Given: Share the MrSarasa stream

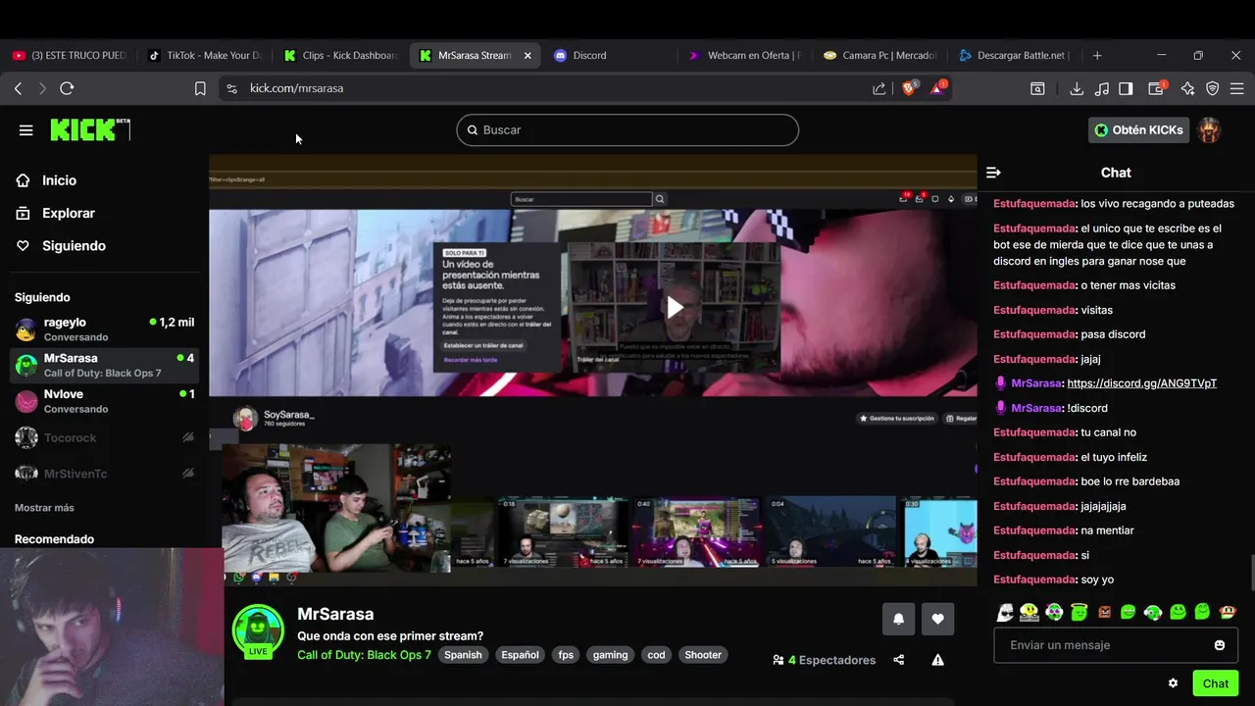Looking at the screenshot, I should coord(899,660).
